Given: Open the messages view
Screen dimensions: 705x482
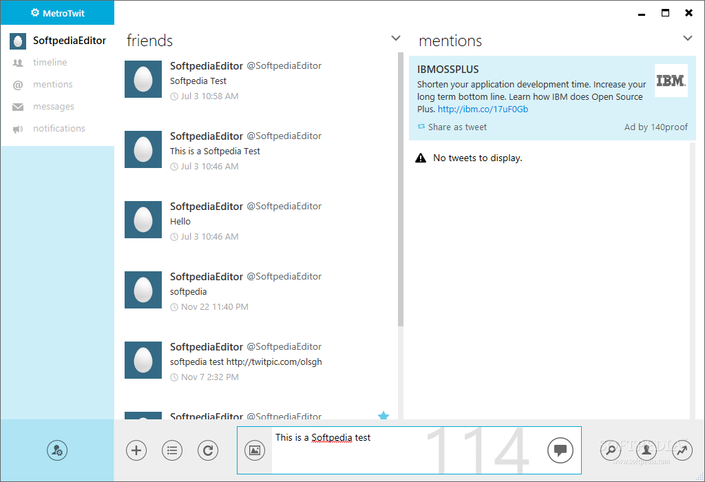Looking at the screenshot, I should coord(54,106).
